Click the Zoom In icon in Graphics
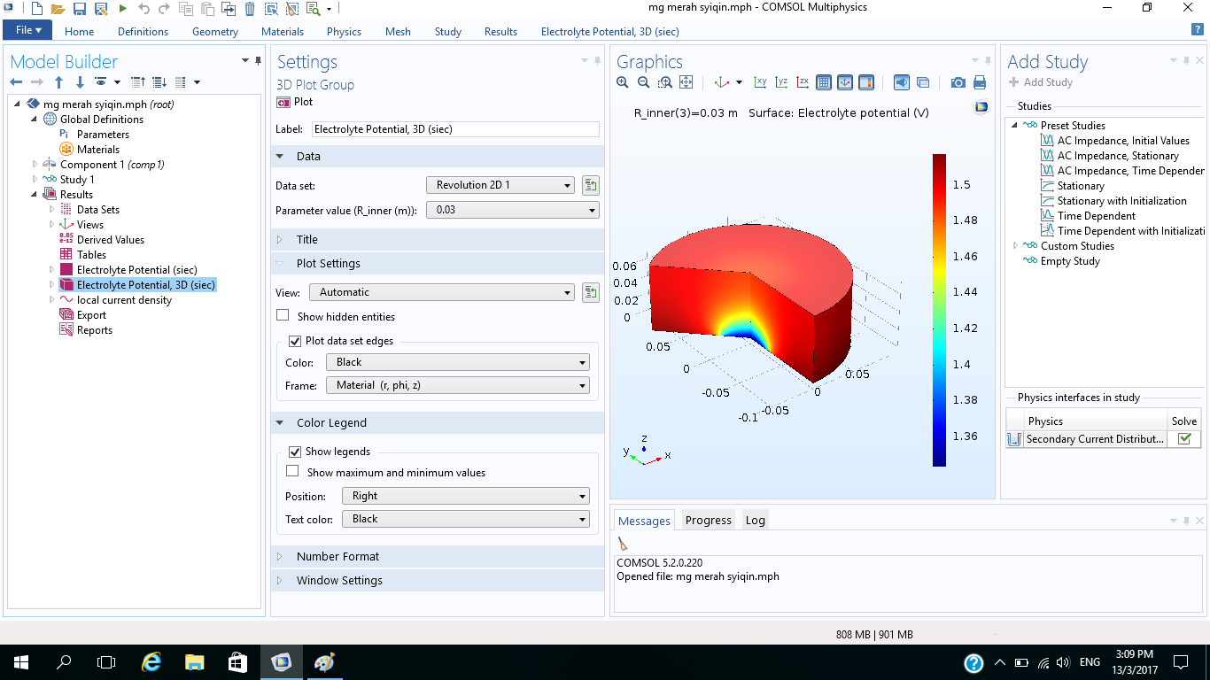 [x=623, y=82]
